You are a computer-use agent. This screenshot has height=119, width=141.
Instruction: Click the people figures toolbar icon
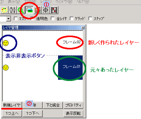pos(13,10)
